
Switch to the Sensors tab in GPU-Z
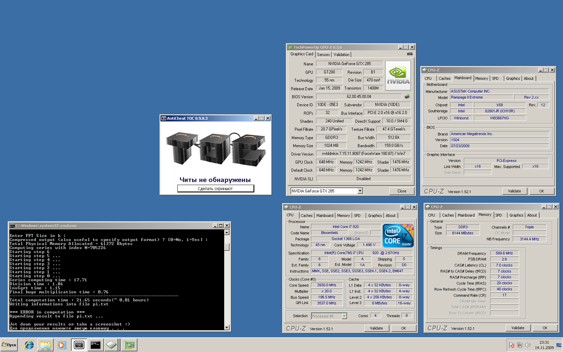323,55
